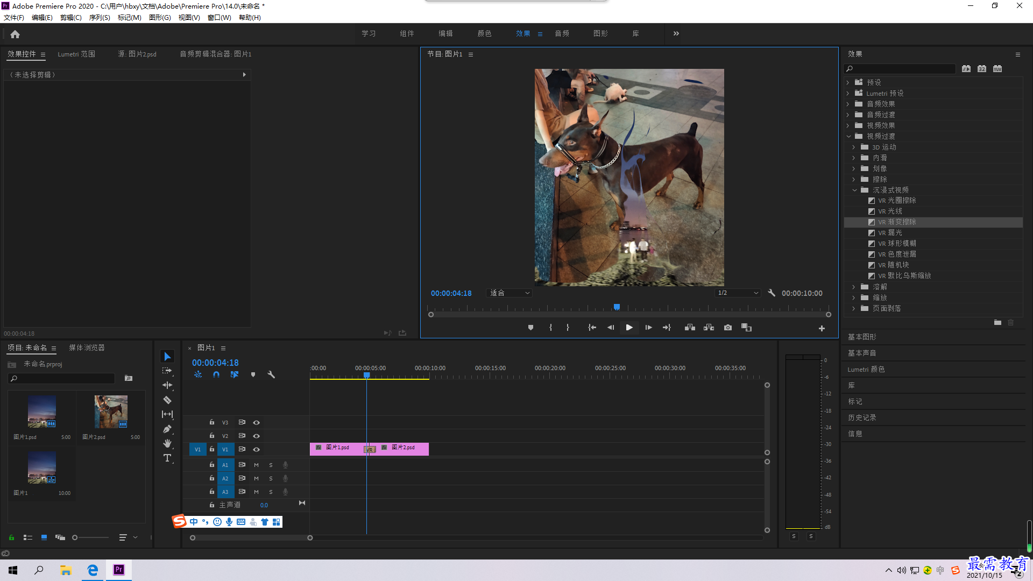This screenshot has width=1033, height=581.
Task: Open the comparison view button
Action: 746,328
